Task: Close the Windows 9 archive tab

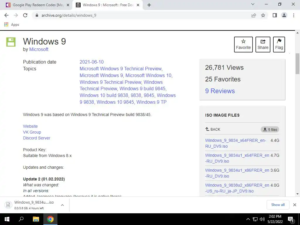Action: [138, 5]
